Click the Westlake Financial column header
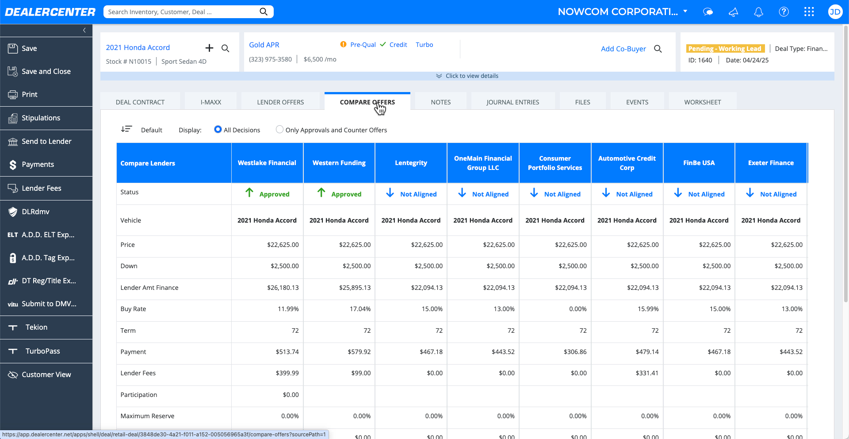 point(267,163)
